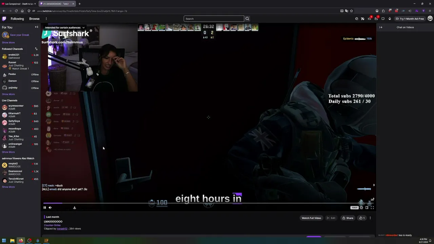The width and height of the screenshot is (434, 244).
Task: Open moonikaya live channel
Action: click(x=20, y=130)
